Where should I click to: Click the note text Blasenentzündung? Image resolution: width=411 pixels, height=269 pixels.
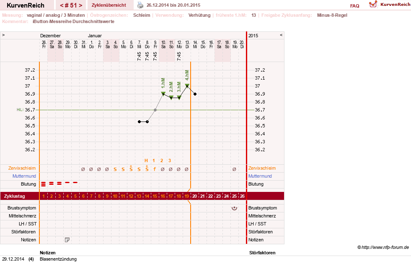pos(58,259)
